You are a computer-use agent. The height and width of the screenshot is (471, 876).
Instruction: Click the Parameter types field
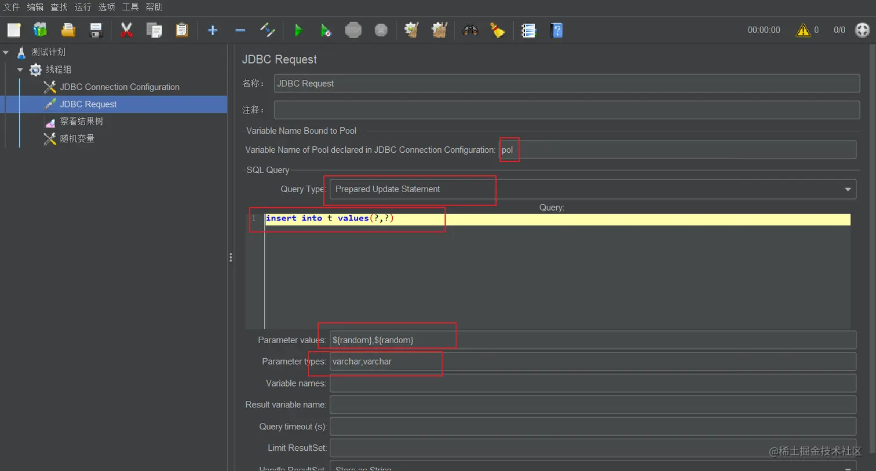(593, 362)
